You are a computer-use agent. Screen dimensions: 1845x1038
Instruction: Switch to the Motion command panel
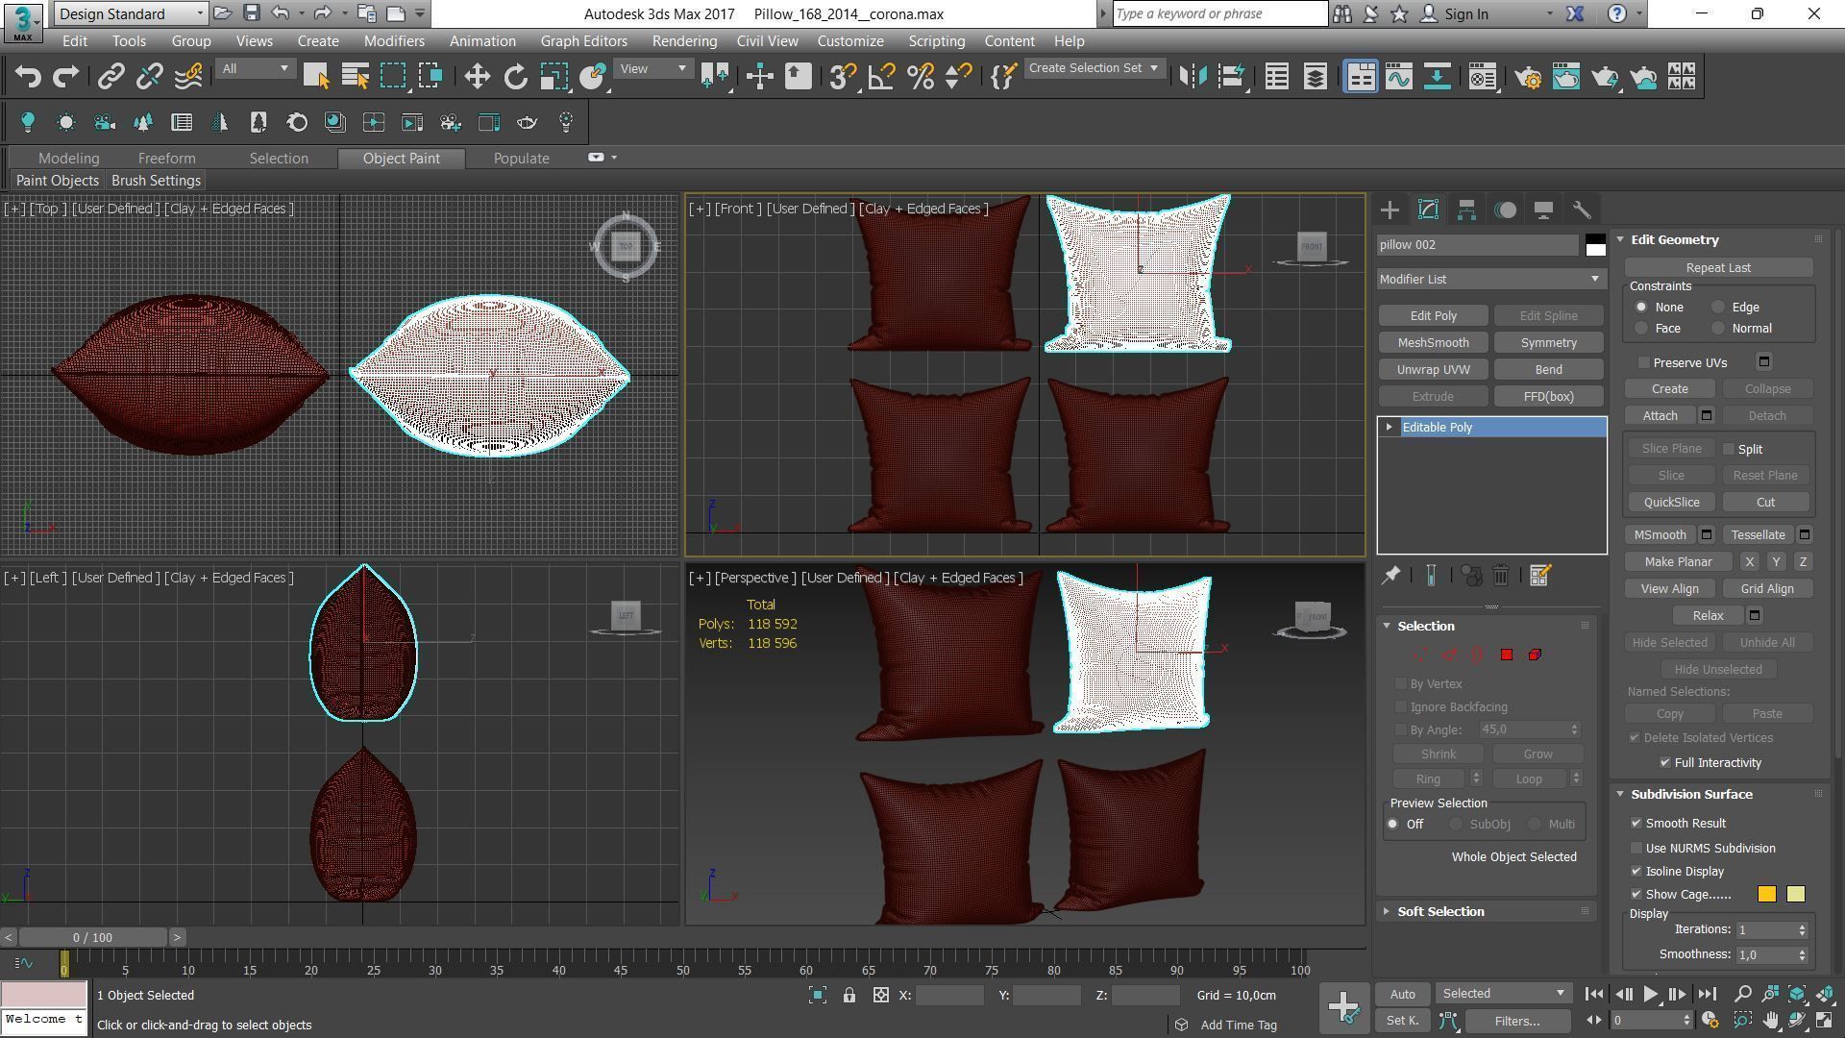click(x=1506, y=210)
